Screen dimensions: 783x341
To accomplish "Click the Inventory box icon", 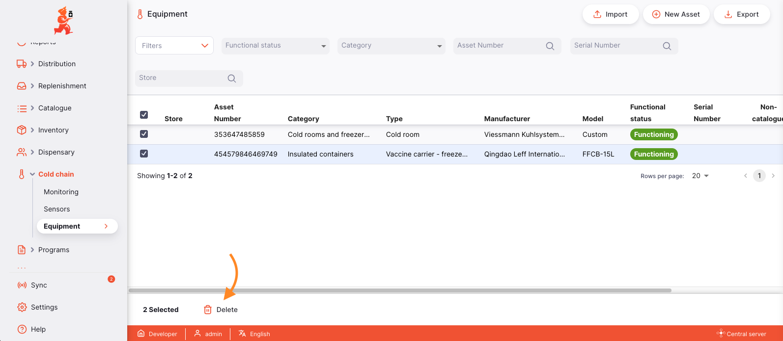I will pyautogui.click(x=22, y=130).
